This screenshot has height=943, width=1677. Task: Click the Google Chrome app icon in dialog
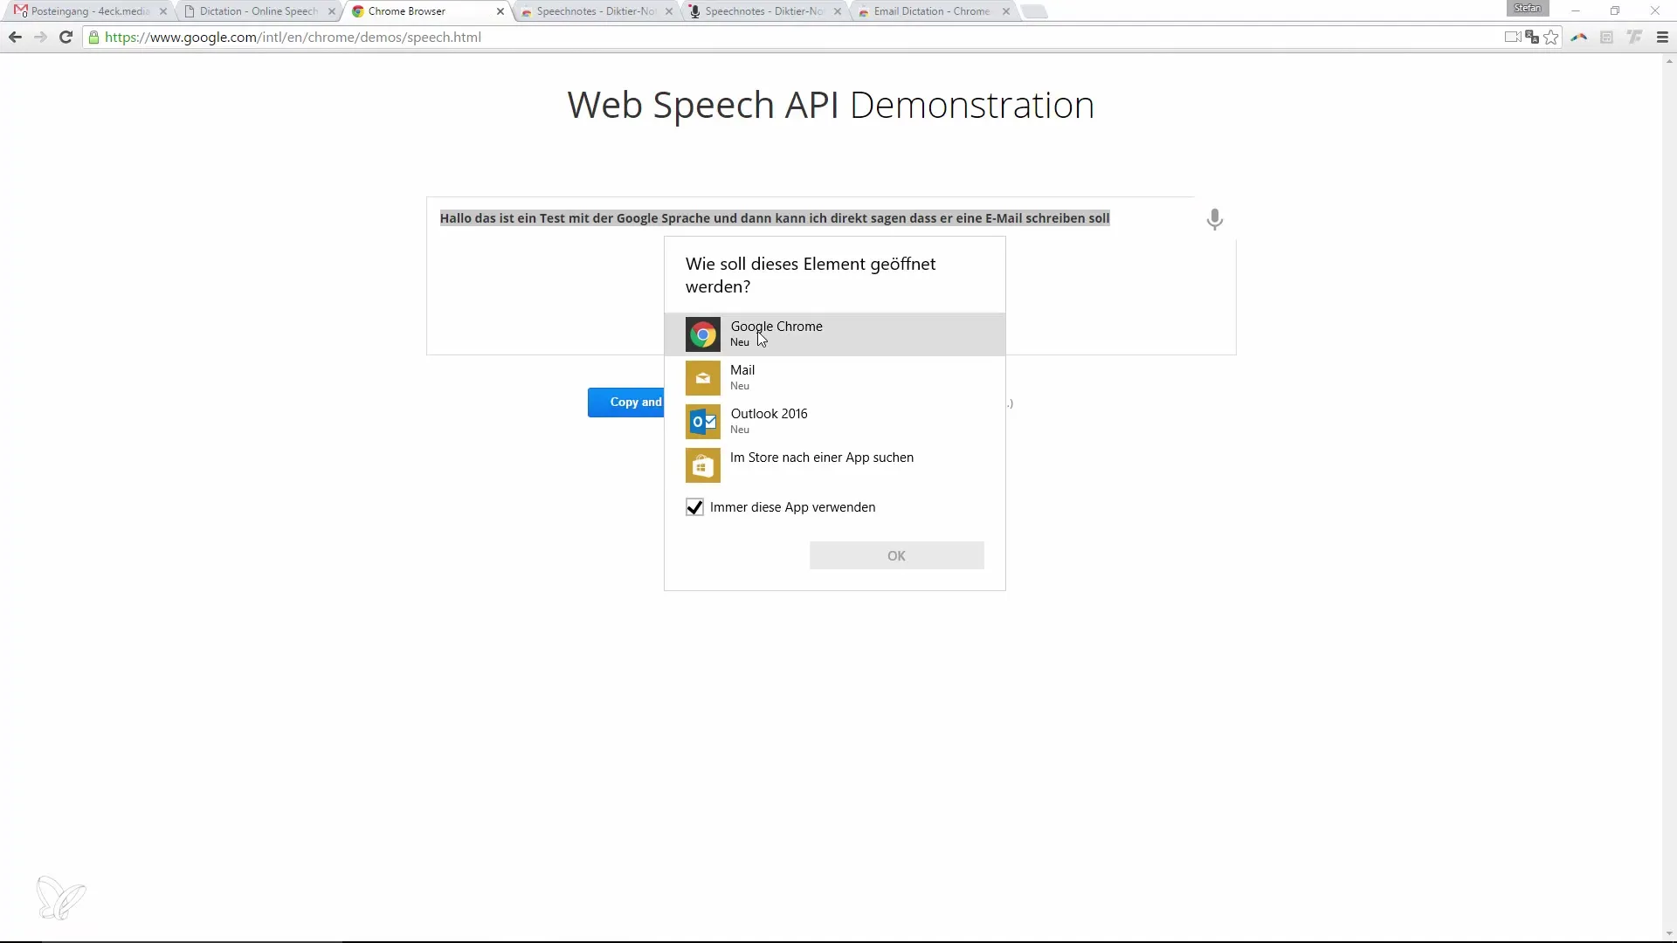click(x=703, y=334)
